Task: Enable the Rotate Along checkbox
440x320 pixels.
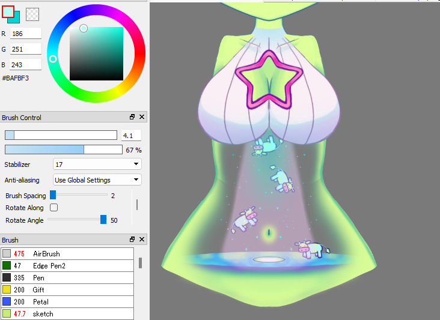Action: 53,207
